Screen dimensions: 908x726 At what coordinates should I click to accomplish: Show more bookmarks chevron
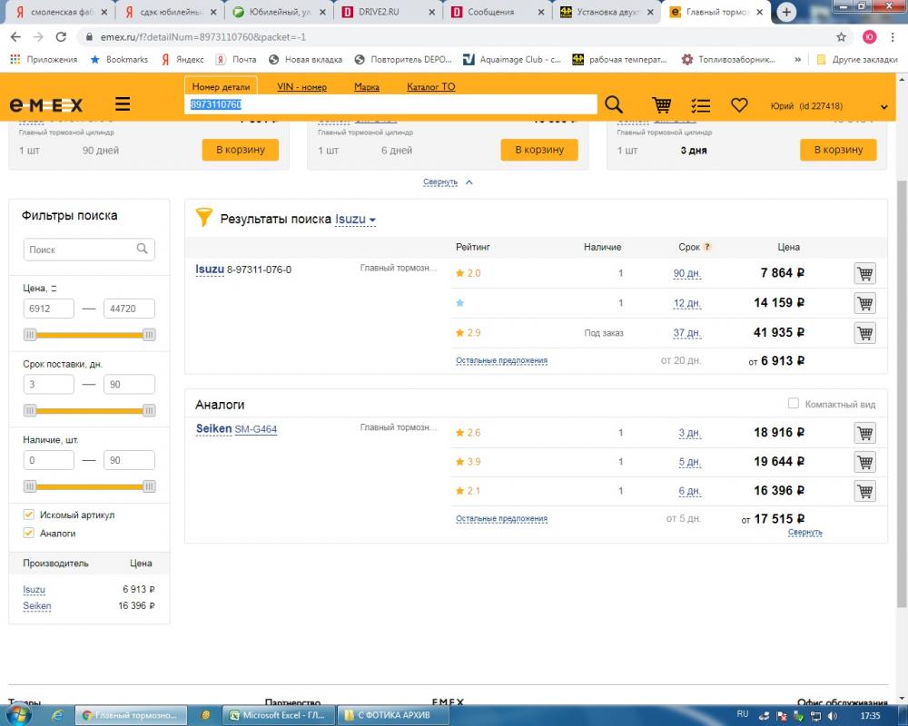pos(798,59)
